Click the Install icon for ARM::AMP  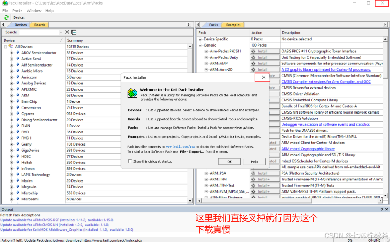pos(253,64)
